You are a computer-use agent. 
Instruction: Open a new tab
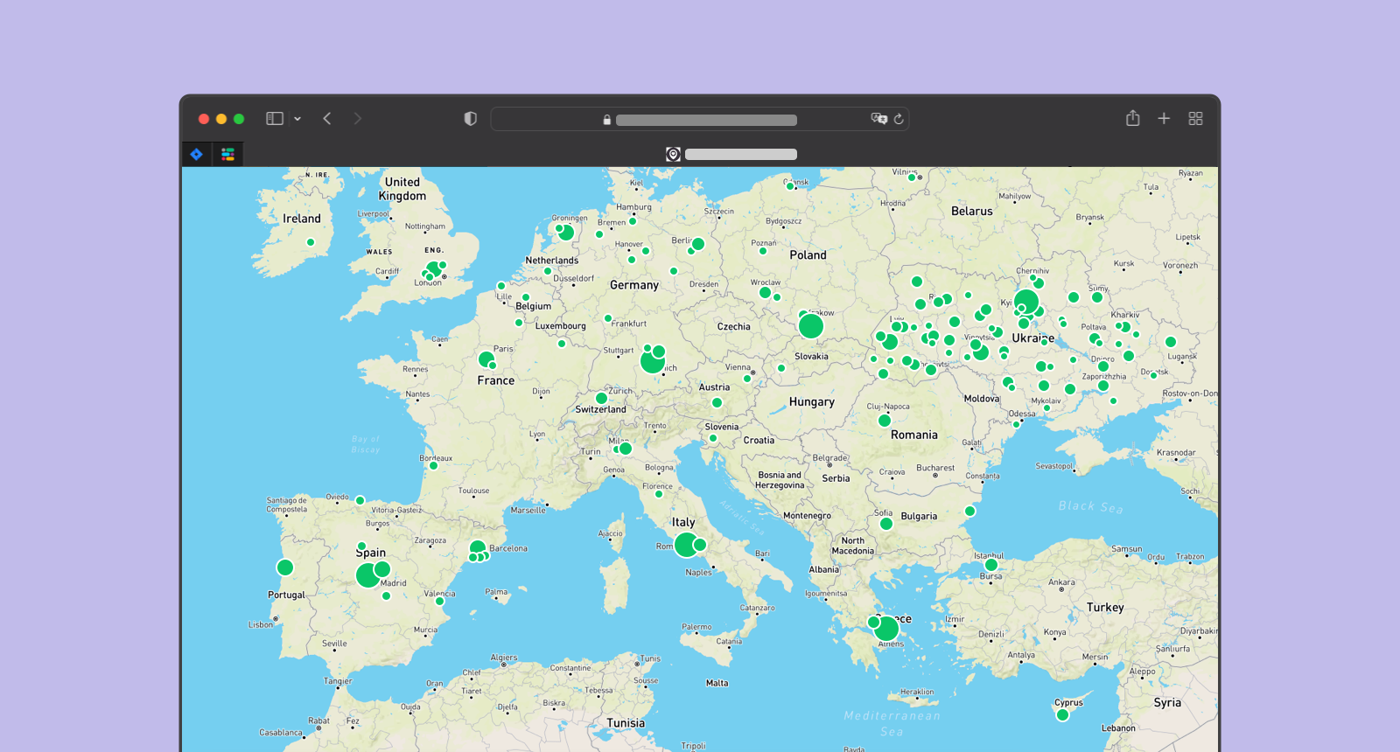[x=1164, y=119]
